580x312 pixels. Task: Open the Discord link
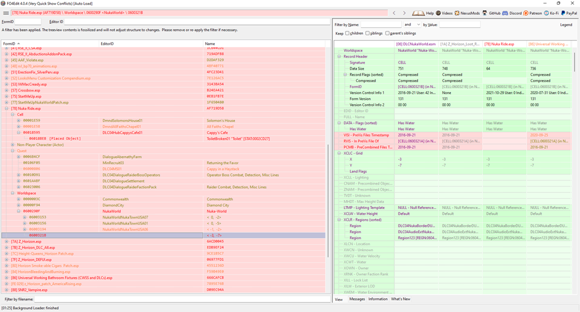click(x=512, y=13)
